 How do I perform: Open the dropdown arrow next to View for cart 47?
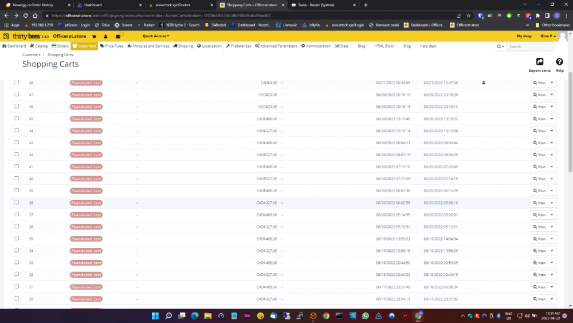point(552,95)
